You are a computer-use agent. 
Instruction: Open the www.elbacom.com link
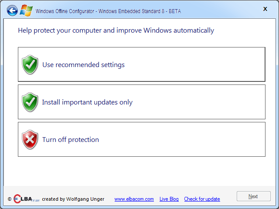[134, 199]
